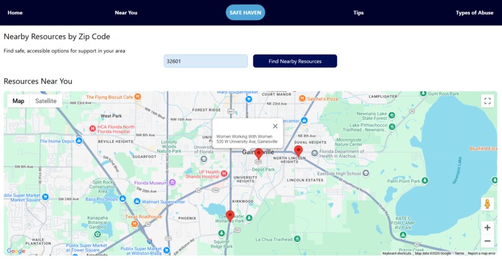
Task: Focus the zip code field showing 32601
Action: coord(206,61)
